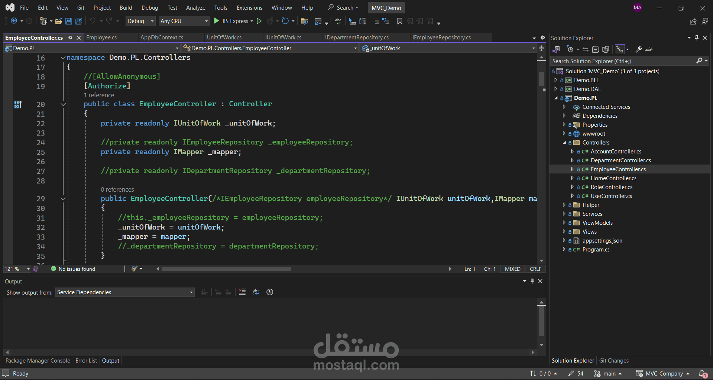This screenshot has width=713, height=380.
Task: Click the pending changes count 54
Action: coord(576,374)
